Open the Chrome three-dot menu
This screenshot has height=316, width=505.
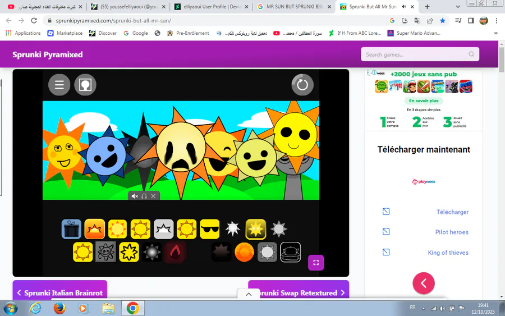pyautogui.click(x=497, y=21)
